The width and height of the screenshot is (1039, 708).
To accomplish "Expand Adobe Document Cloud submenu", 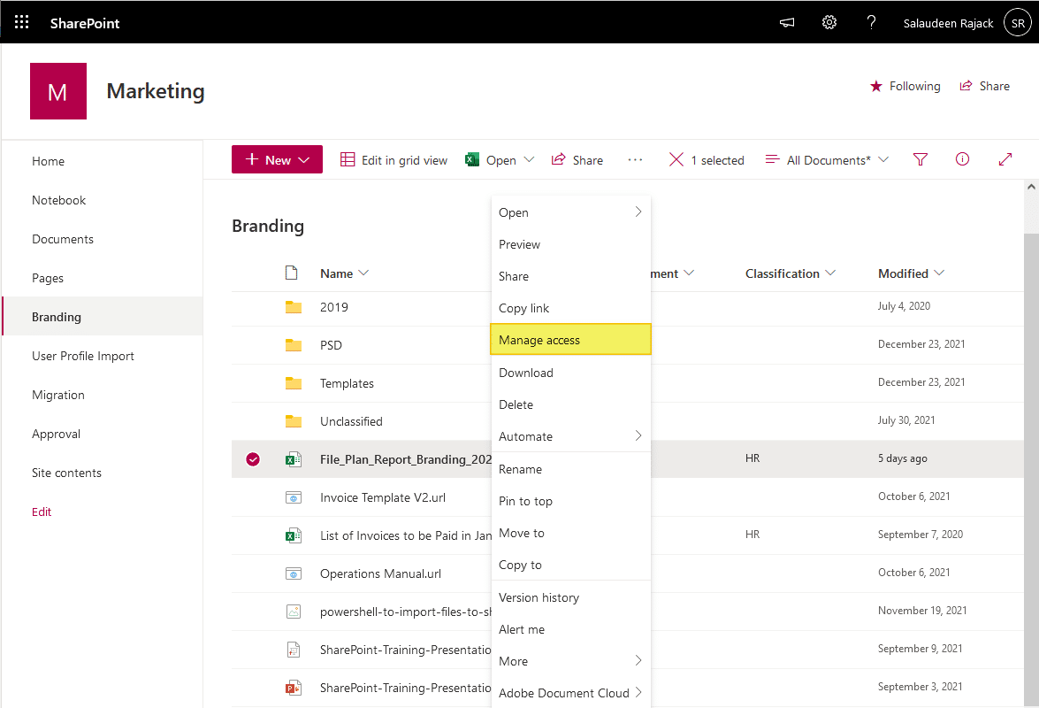I will point(570,693).
